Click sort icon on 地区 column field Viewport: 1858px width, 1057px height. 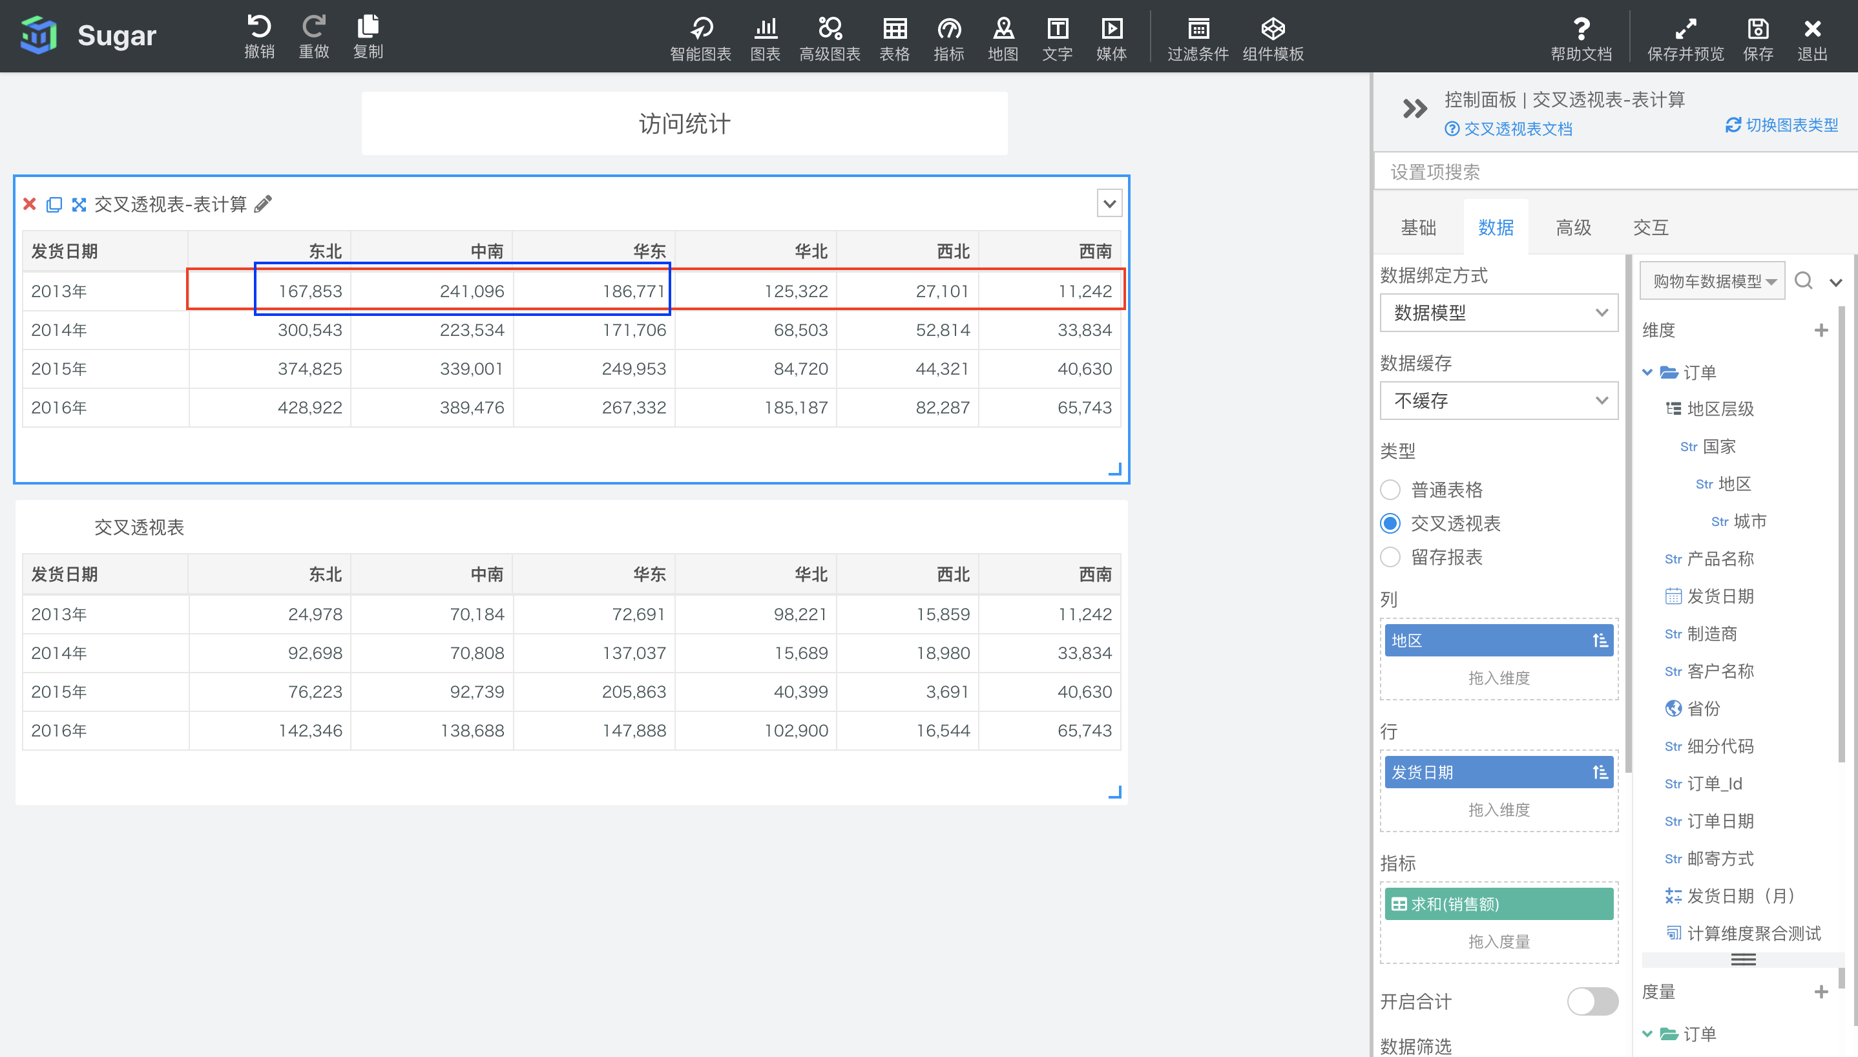tap(1600, 640)
